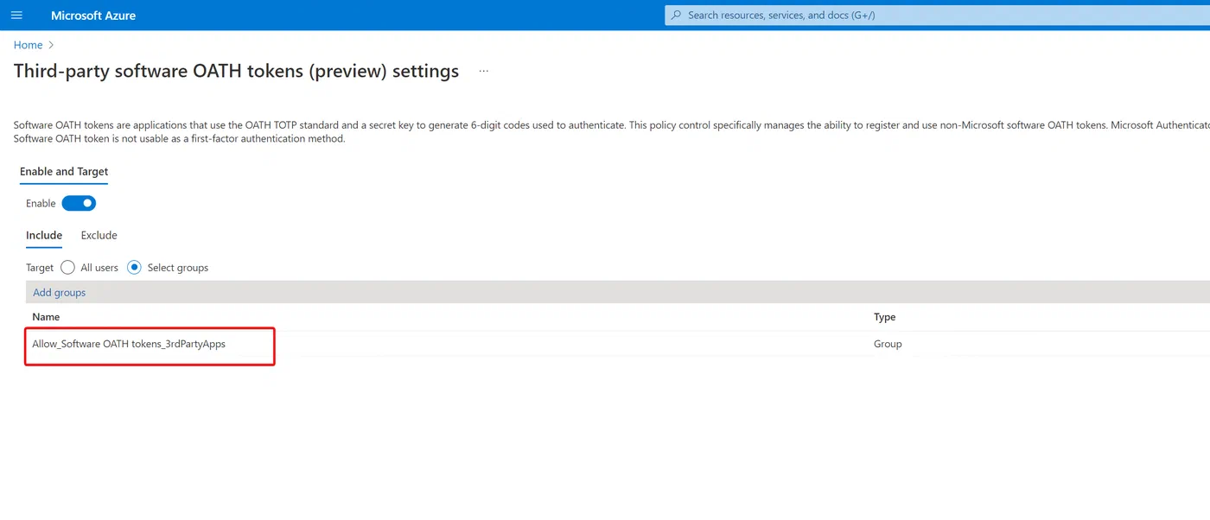This screenshot has height=520, width=1210.
Task: Select the Enable and Target tab
Action: 64,172
